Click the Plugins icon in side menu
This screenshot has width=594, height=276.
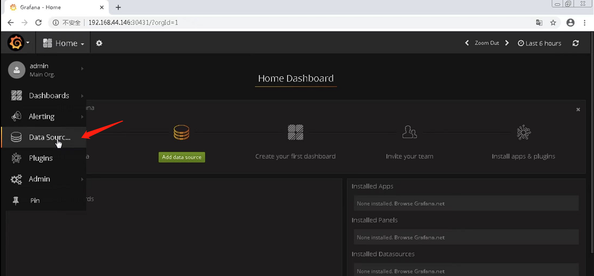click(16, 158)
